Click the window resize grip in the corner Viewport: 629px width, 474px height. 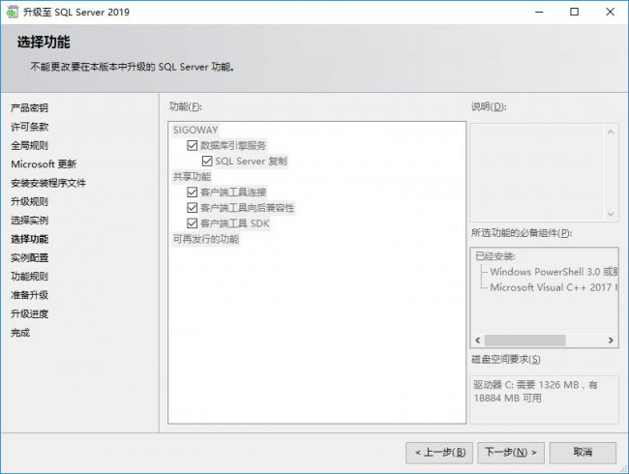[x=624, y=469]
